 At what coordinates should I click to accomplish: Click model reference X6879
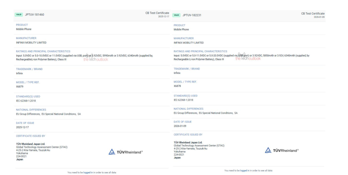coord(20,86)
